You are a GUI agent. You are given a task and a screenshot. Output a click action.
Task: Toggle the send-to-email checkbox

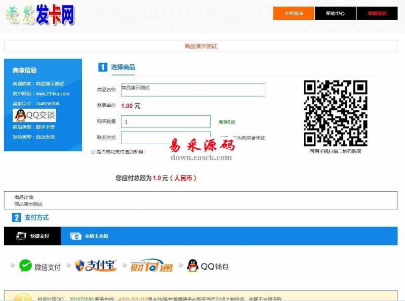93,152
